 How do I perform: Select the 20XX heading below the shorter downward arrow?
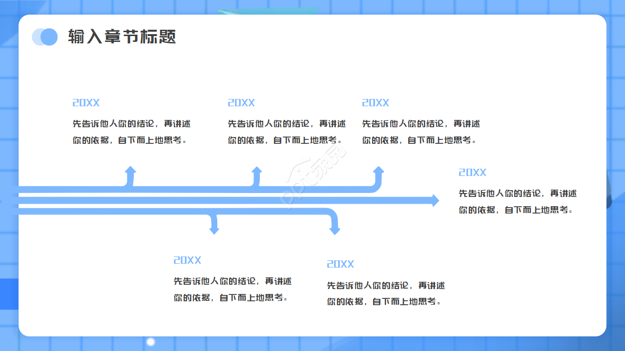click(187, 260)
